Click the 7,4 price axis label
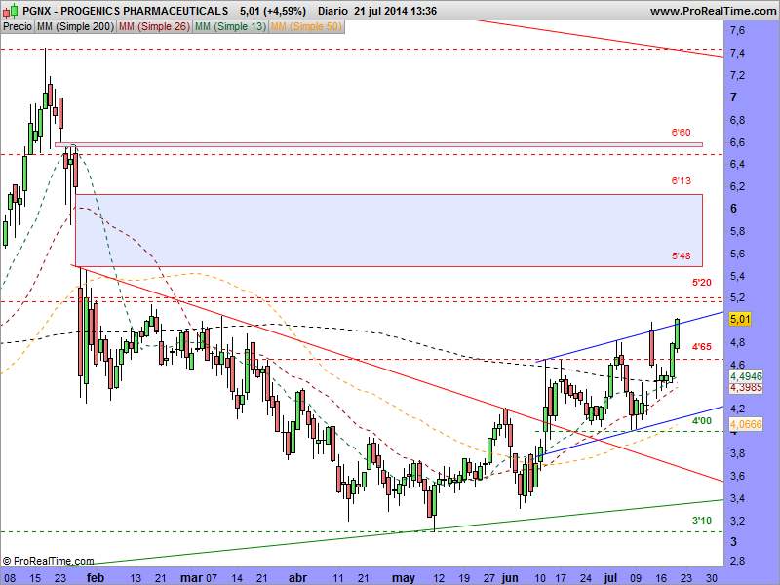 [738, 54]
